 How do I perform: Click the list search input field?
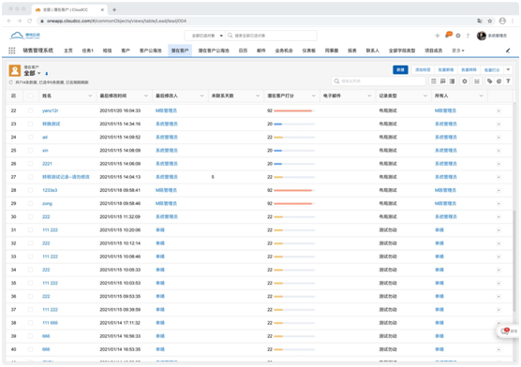379,81
